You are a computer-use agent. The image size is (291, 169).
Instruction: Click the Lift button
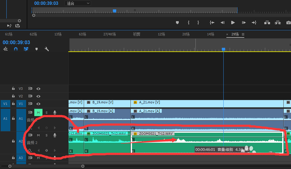point(267,23)
